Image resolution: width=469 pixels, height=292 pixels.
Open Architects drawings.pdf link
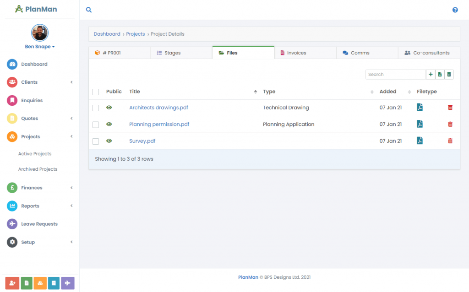point(158,108)
